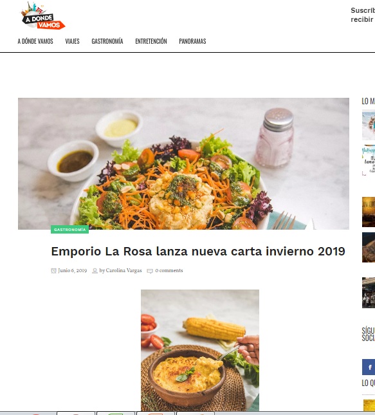Image resolution: width=375 pixels, height=415 pixels.
Task: Open the pastel de choclo dish photo
Action: coord(200,350)
